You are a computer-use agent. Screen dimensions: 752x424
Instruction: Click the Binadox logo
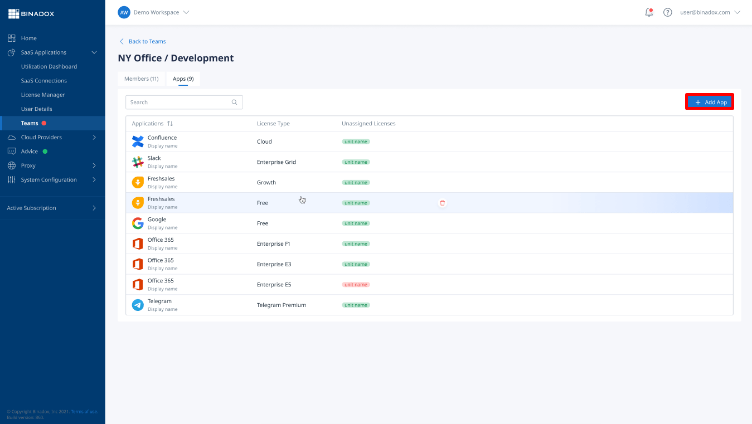pyautogui.click(x=31, y=14)
